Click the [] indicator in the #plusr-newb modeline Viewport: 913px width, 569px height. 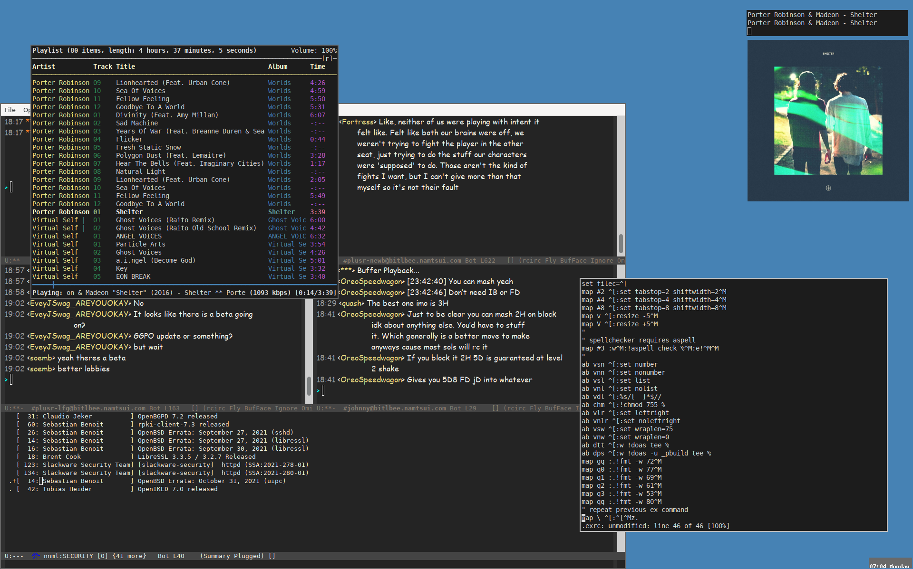coord(511,260)
